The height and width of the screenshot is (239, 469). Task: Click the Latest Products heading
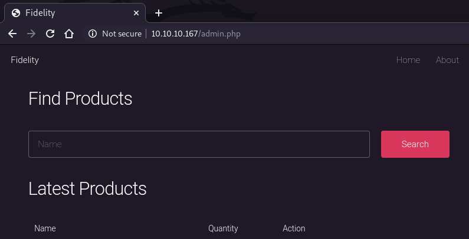pyautogui.click(x=87, y=188)
